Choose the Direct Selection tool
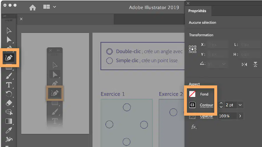 (x=9, y=40)
